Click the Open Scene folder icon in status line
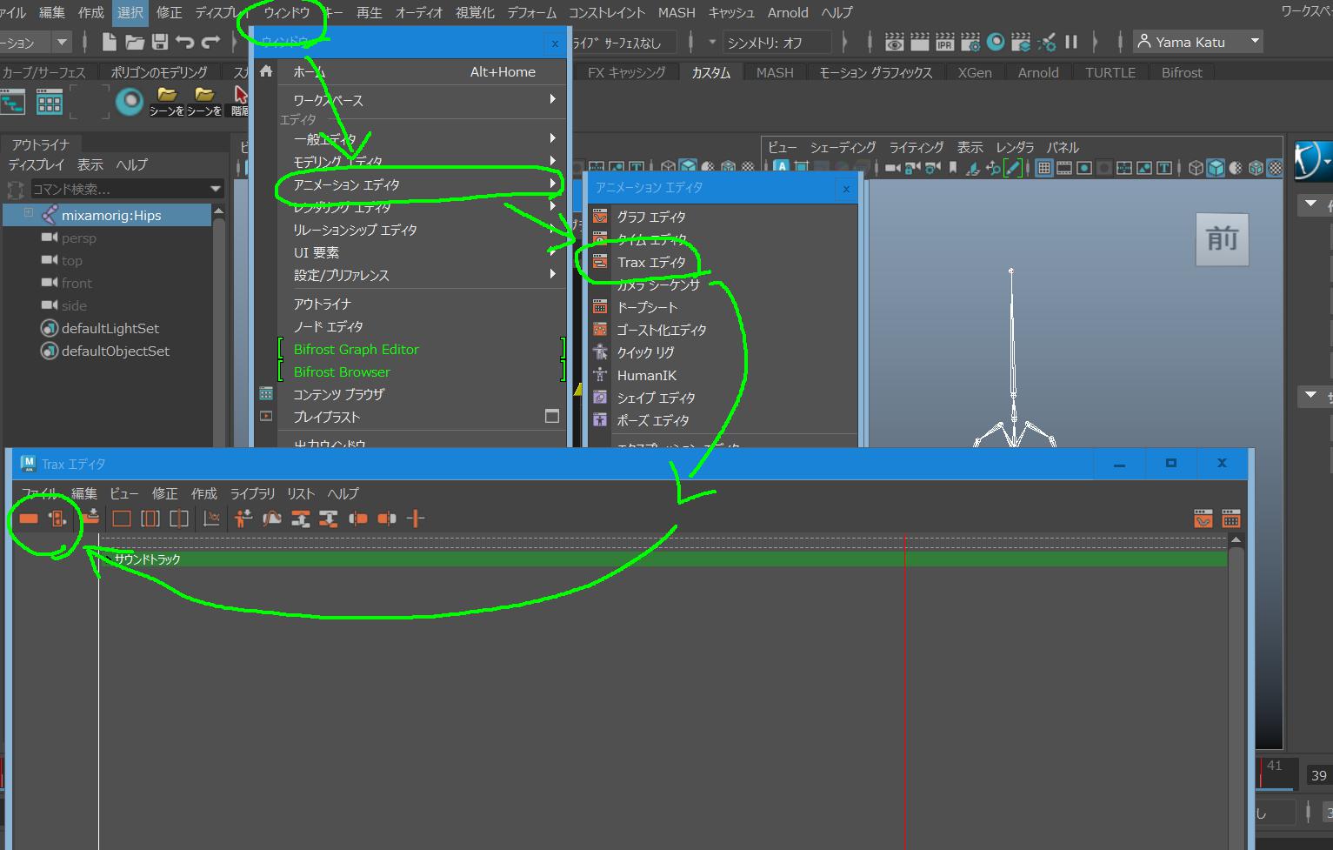This screenshot has width=1333, height=850. pos(135,42)
